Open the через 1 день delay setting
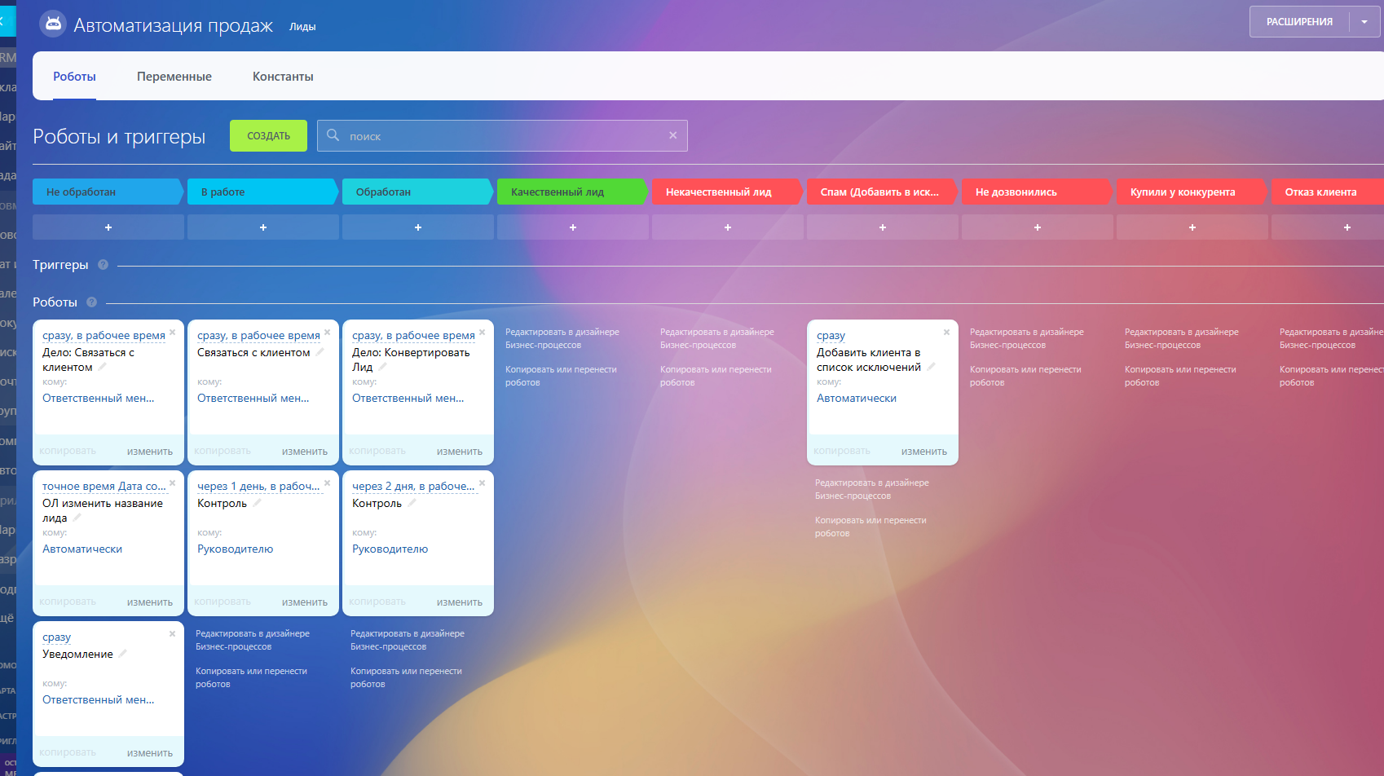Screen dimensions: 1384x776 (x=258, y=487)
